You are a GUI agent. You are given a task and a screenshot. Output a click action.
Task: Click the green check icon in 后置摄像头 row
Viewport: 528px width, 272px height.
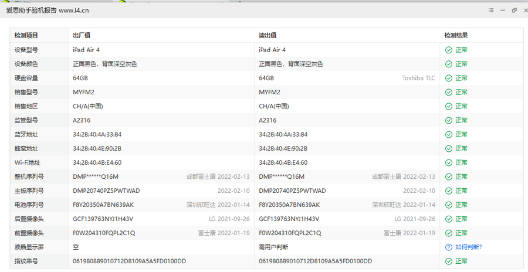click(449, 219)
